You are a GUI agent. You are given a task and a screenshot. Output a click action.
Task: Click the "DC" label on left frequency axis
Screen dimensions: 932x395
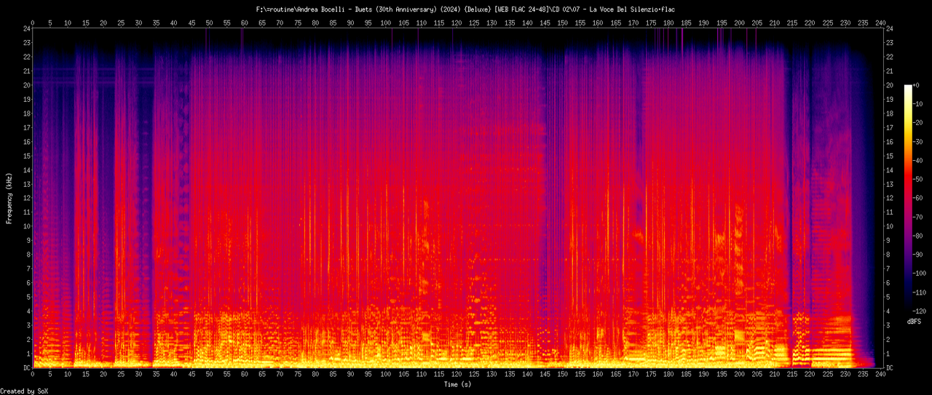27,368
